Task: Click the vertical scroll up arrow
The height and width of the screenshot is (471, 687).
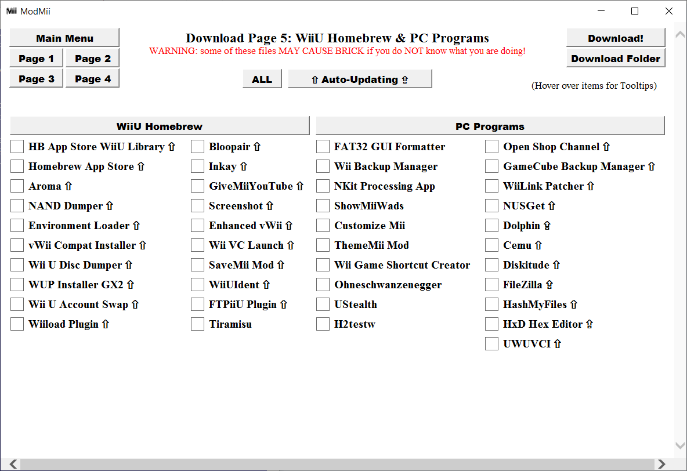Action: click(680, 34)
